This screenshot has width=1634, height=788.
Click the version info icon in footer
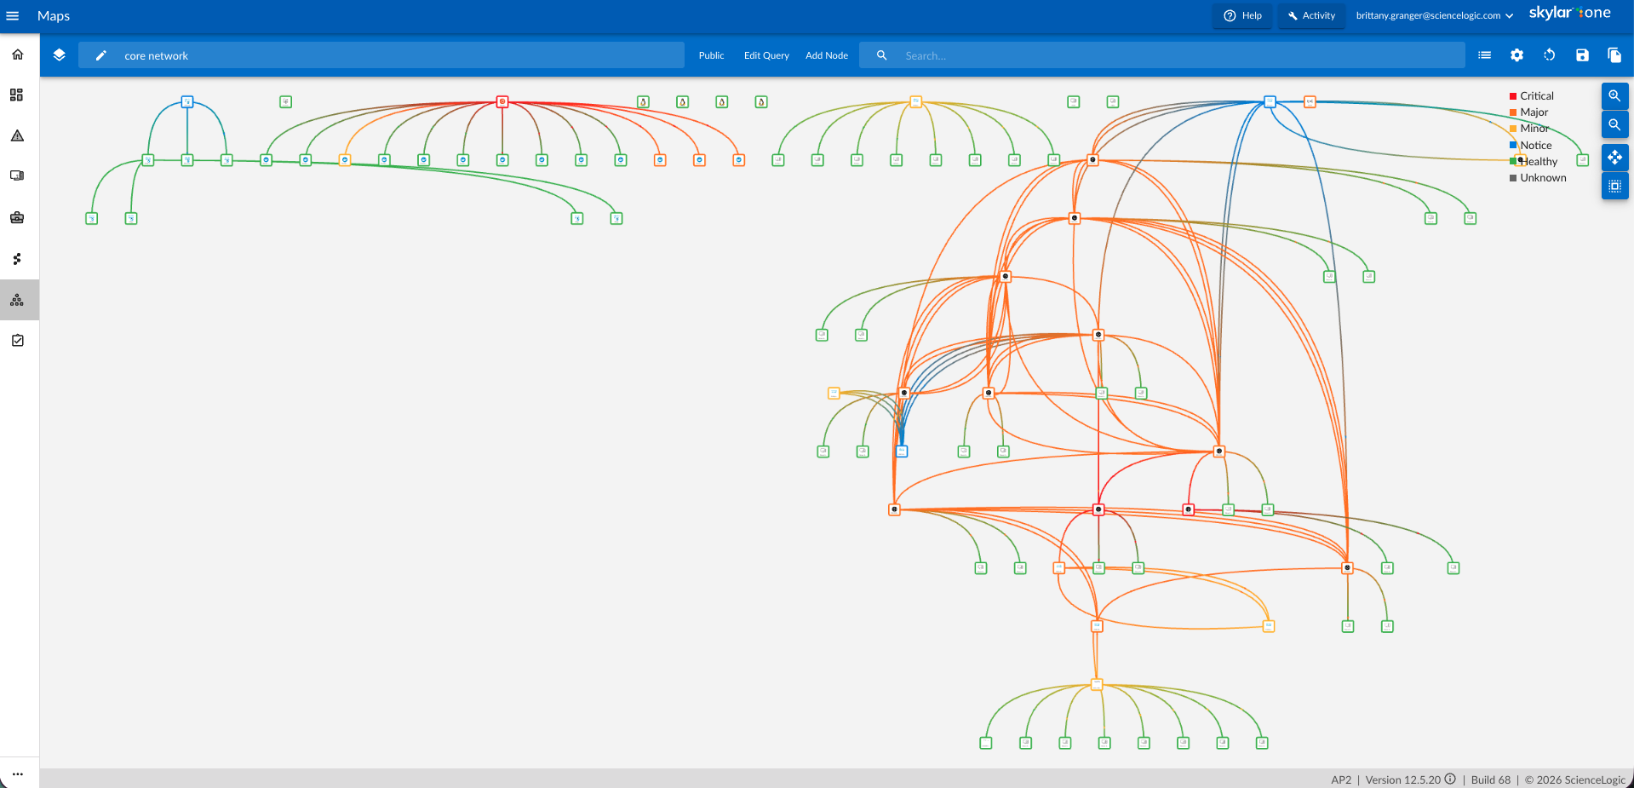[x=1450, y=779]
